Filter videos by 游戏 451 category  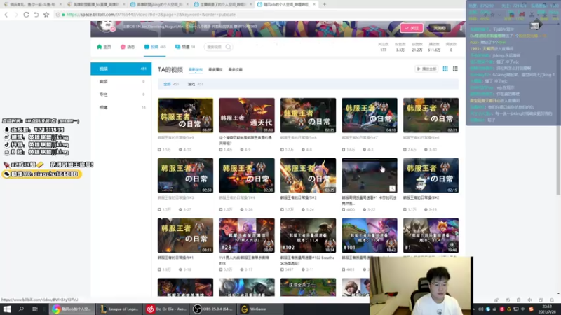[196, 84]
